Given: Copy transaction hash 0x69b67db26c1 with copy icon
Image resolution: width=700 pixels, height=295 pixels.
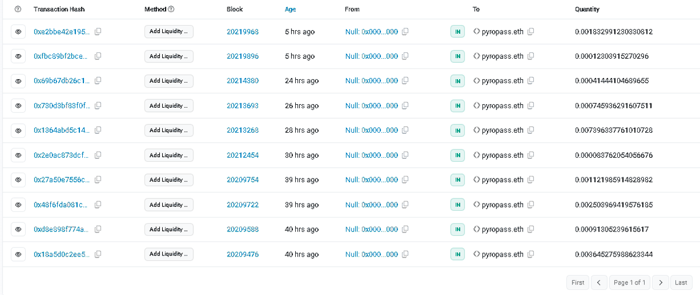Looking at the screenshot, I should pos(98,81).
